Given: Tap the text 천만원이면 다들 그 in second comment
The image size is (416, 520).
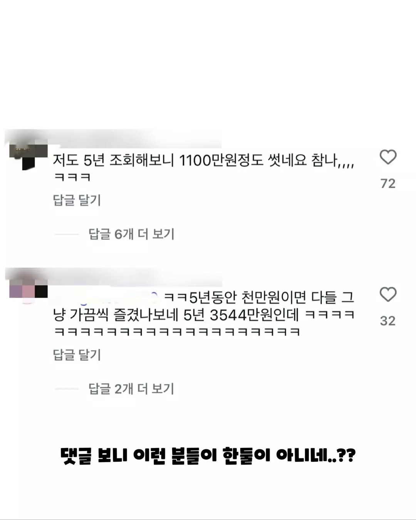Looking at the screenshot, I should [298, 297].
